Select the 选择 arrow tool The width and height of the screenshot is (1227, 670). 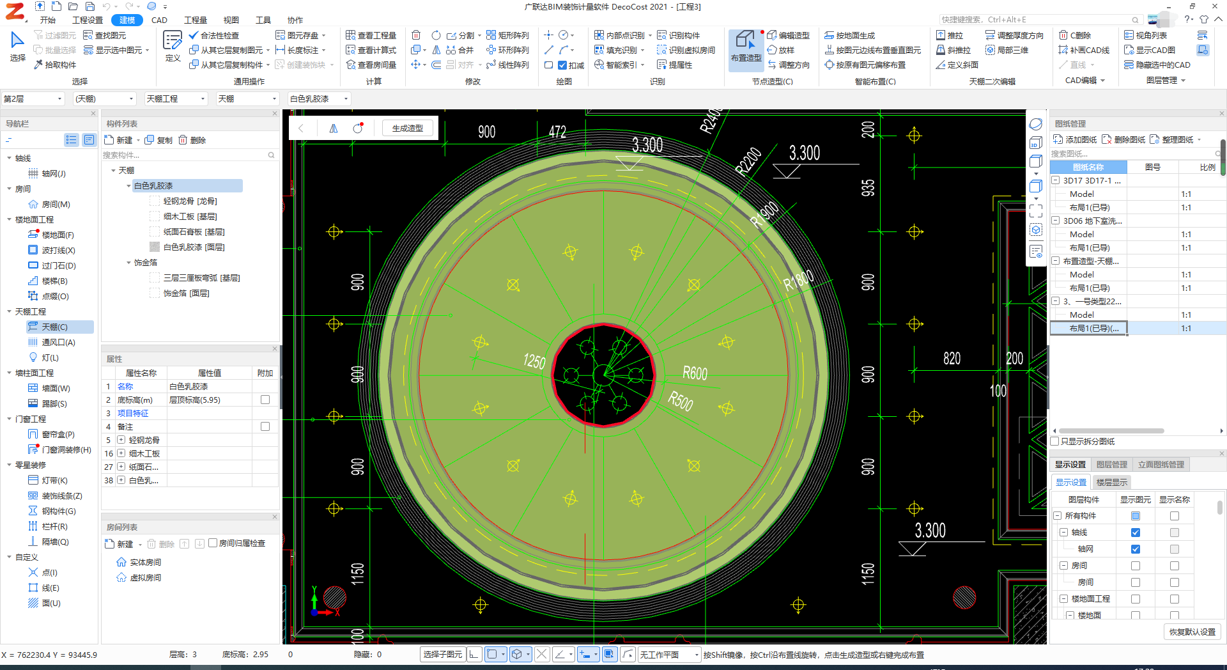17,46
